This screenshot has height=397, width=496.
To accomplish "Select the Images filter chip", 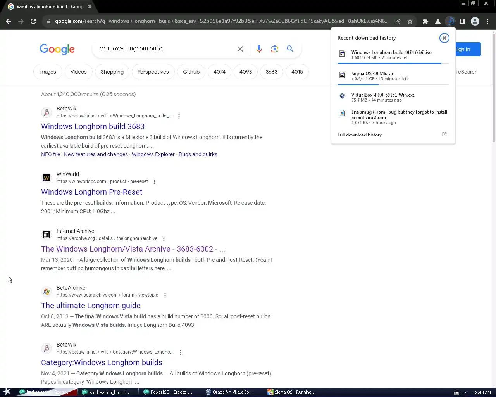I will 48,72.
